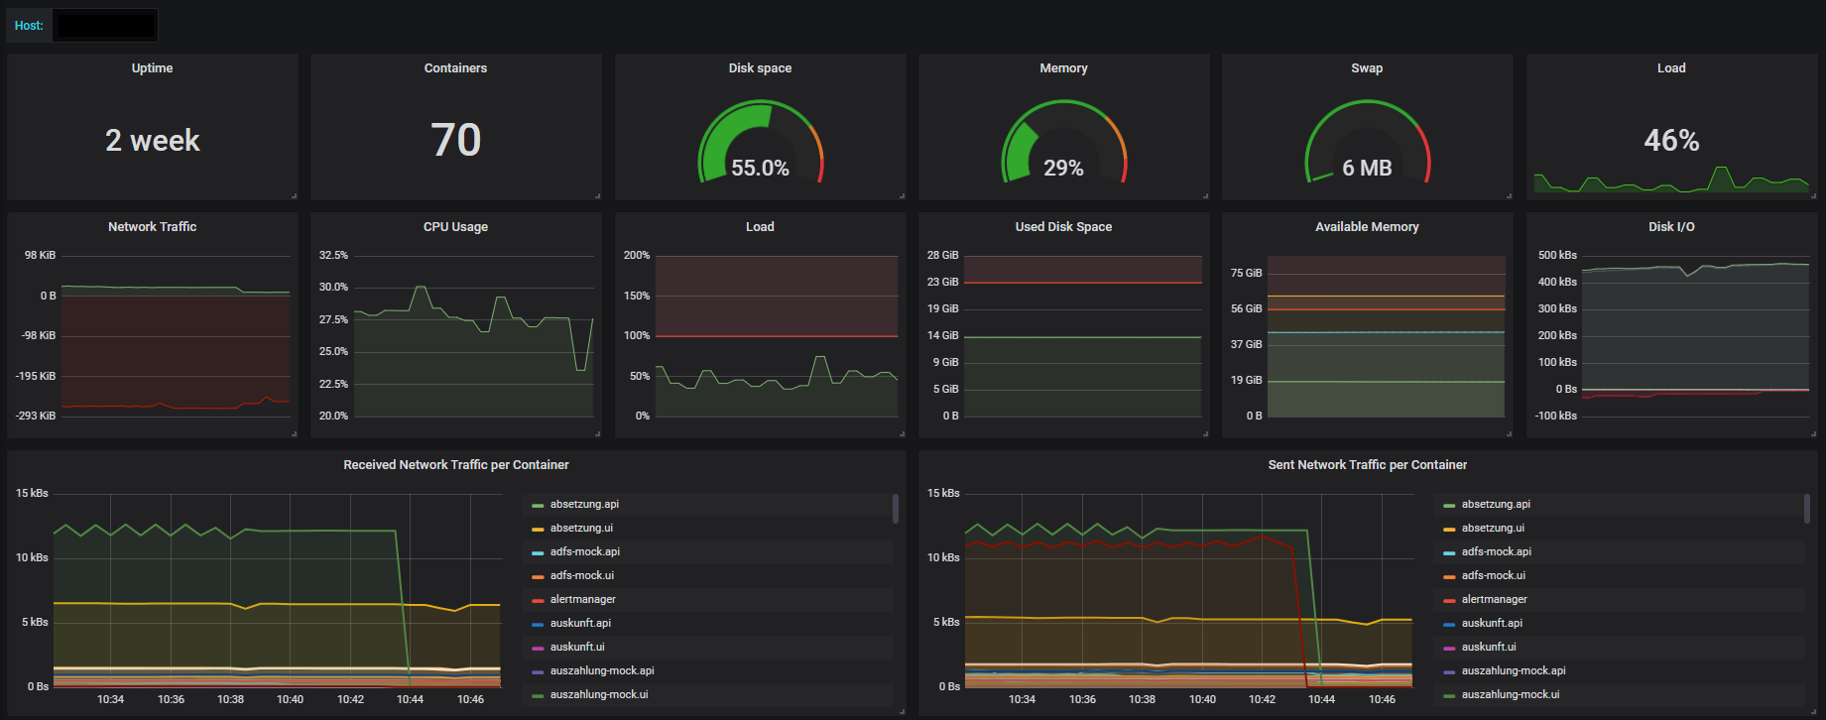Click the Load title above the 46% value
Viewport: 1826px width, 720px height.
[x=1671, y=68]
